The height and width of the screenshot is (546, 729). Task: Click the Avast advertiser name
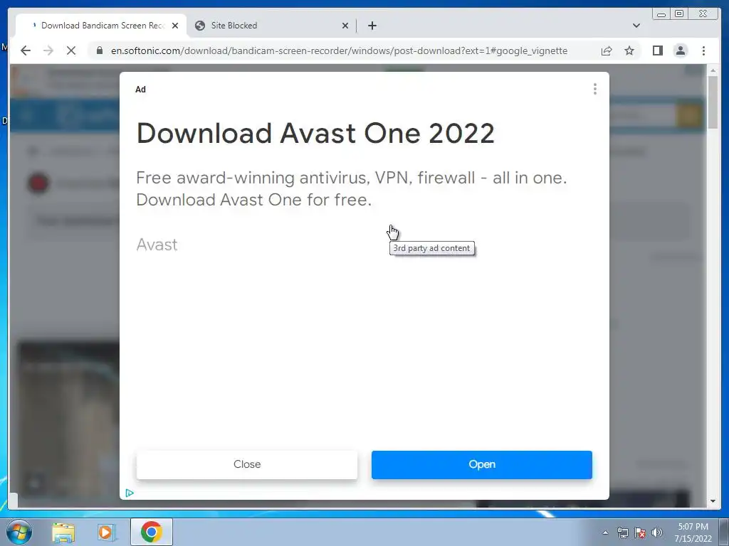point(157,245)
